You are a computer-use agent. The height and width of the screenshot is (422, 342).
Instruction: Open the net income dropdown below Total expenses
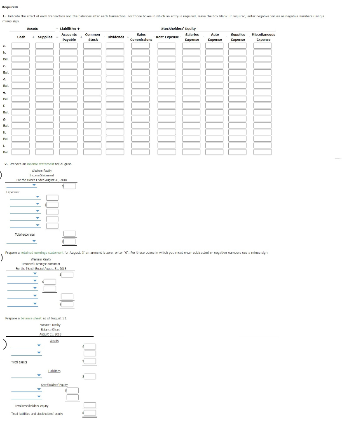click(x=34, y=241)
